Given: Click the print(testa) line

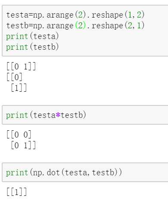Looking at the screenshot, I should click(32, 36).
